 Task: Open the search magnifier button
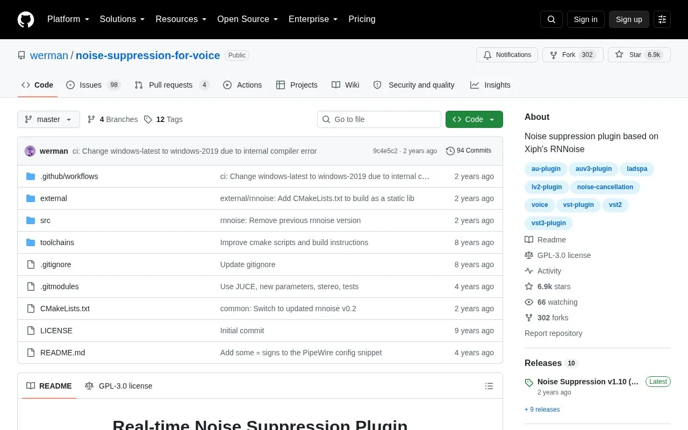tap(551, 19)
